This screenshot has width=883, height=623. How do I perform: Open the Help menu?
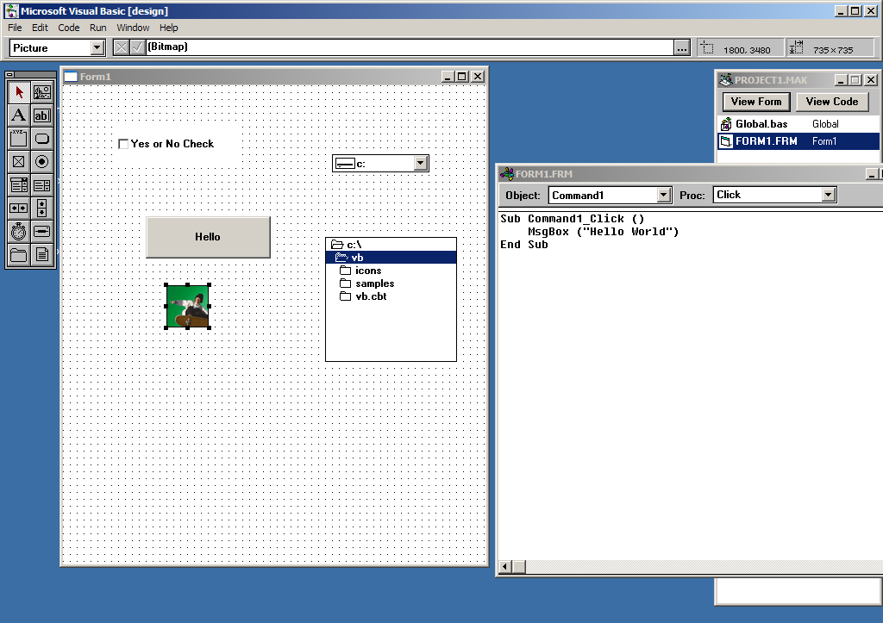click(168, 28)
